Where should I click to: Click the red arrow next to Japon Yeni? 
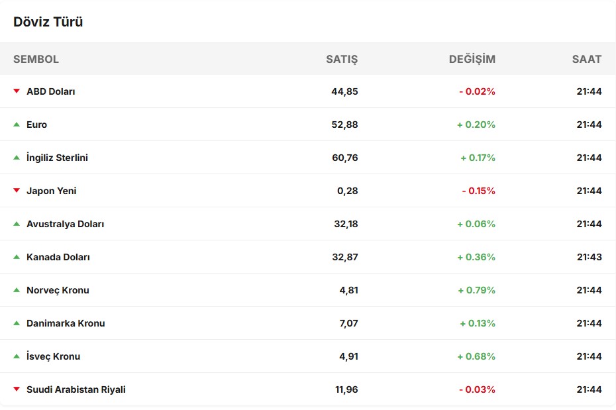click(17, 190)
